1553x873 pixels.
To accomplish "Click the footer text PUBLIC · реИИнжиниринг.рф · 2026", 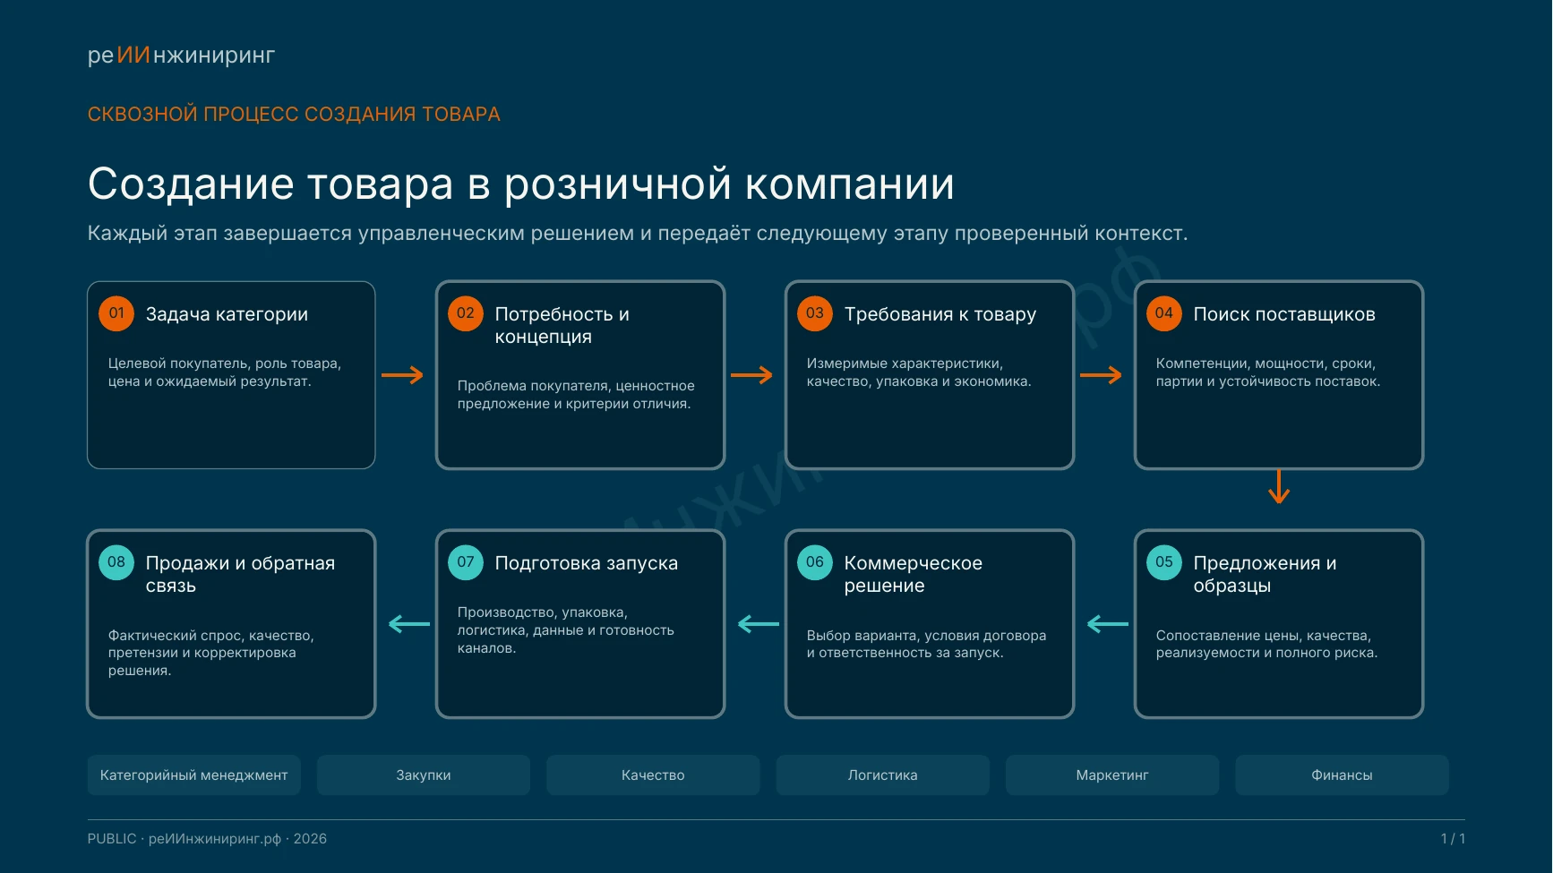I will (x=207, y=839).
